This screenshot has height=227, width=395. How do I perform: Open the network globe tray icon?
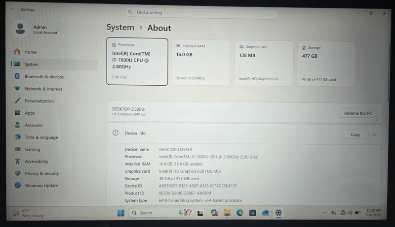[x=343, y=213]
